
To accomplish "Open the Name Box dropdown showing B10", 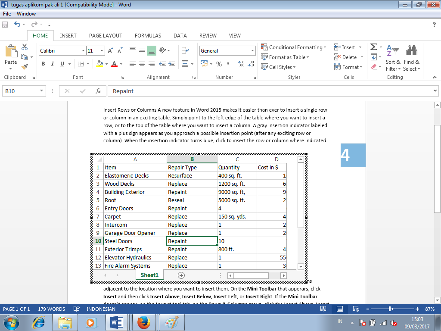I will [41, 91].
